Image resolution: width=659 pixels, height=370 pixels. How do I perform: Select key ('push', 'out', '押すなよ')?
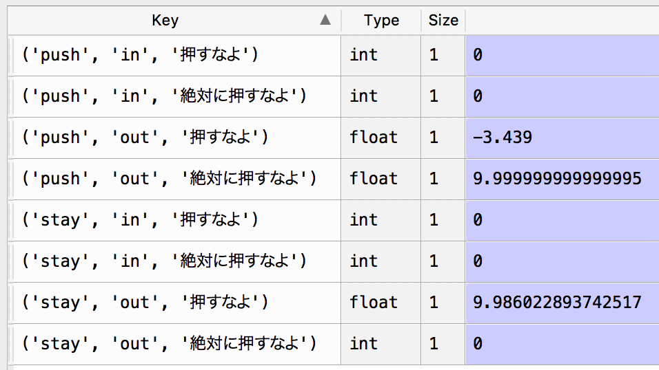coord(145,138)
